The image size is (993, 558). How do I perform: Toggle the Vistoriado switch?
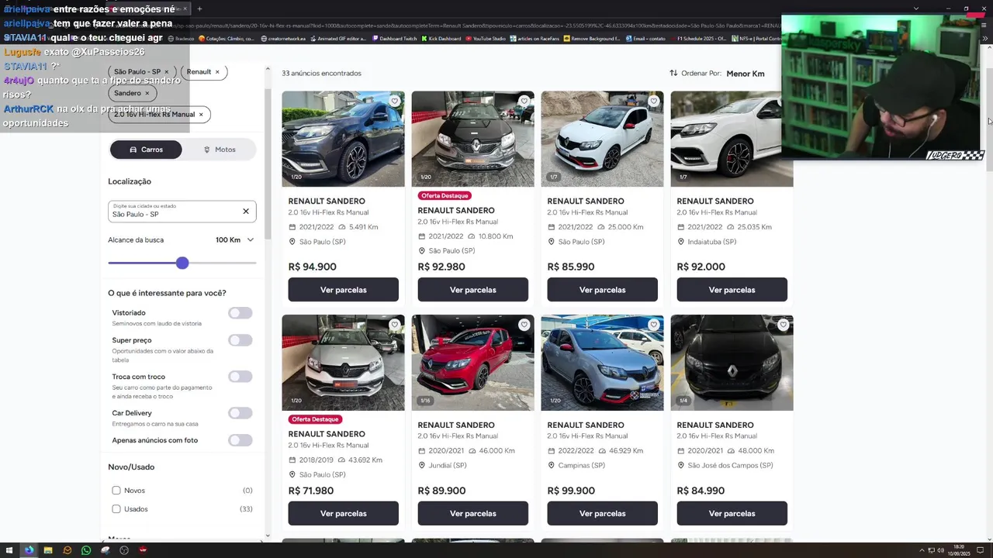tap(240, 313)
